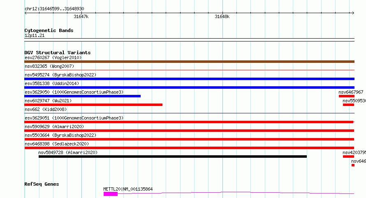Image resolution: width=366 pixels, height=198 pixels.
Task: Select the magenta METTL20 exon block
Action: pos(111,194)
